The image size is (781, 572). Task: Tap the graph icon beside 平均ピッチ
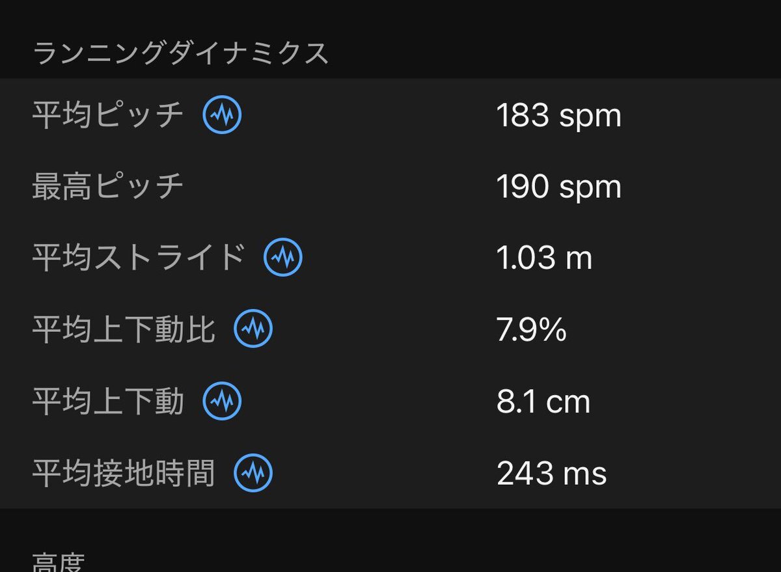tap(222, 115)
